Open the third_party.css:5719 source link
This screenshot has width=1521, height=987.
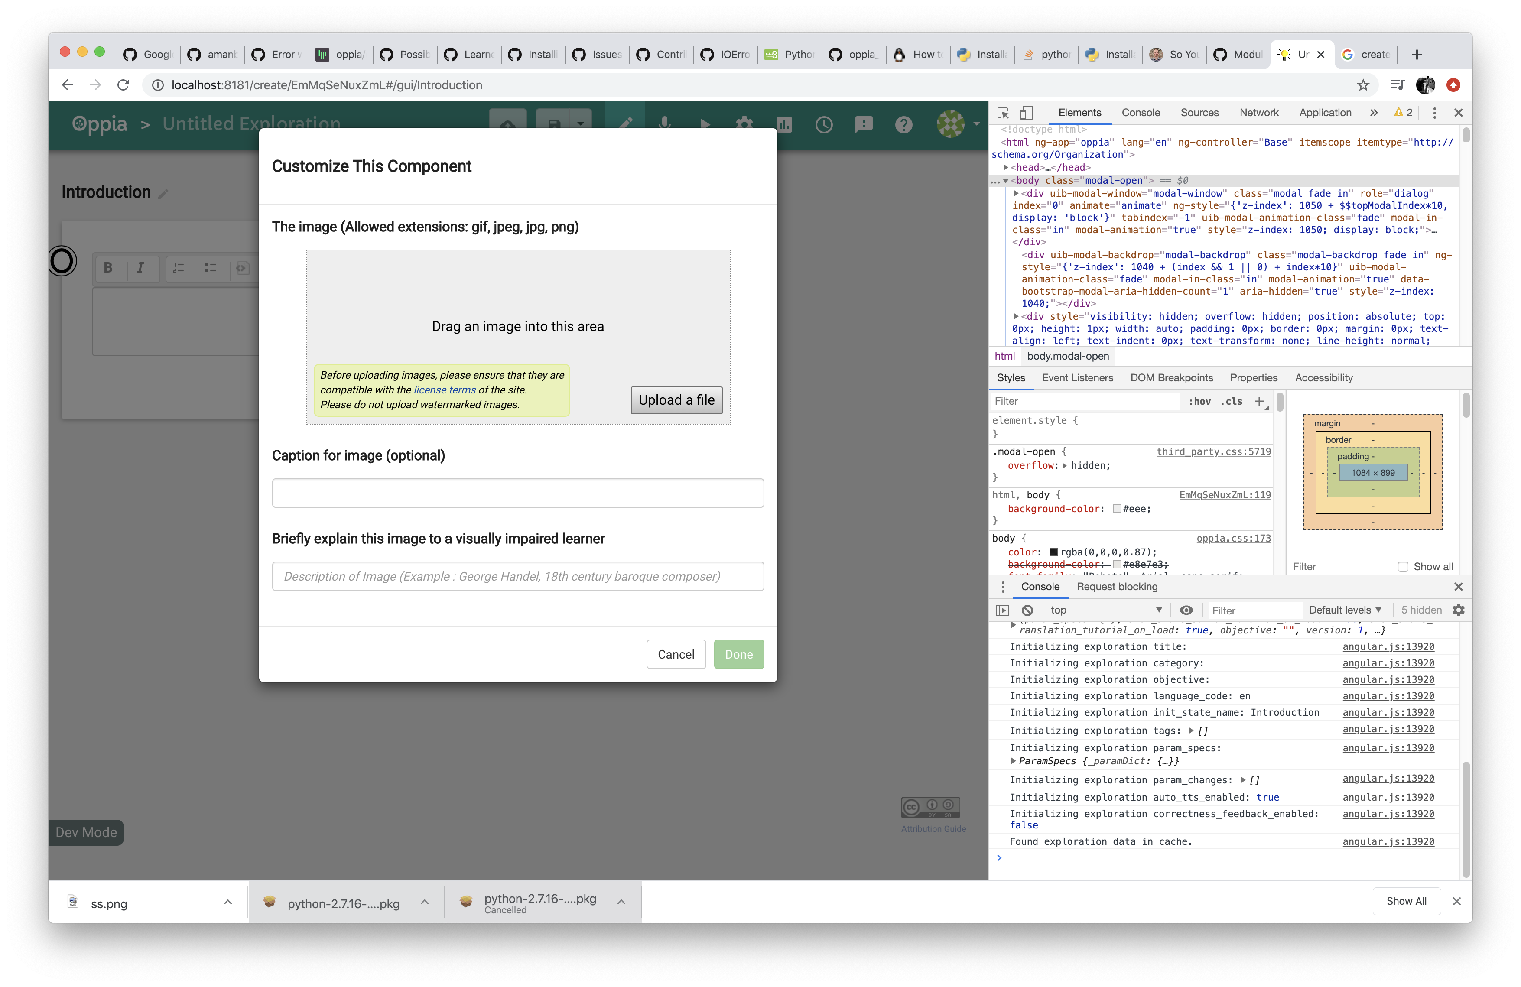[1214, 451]
